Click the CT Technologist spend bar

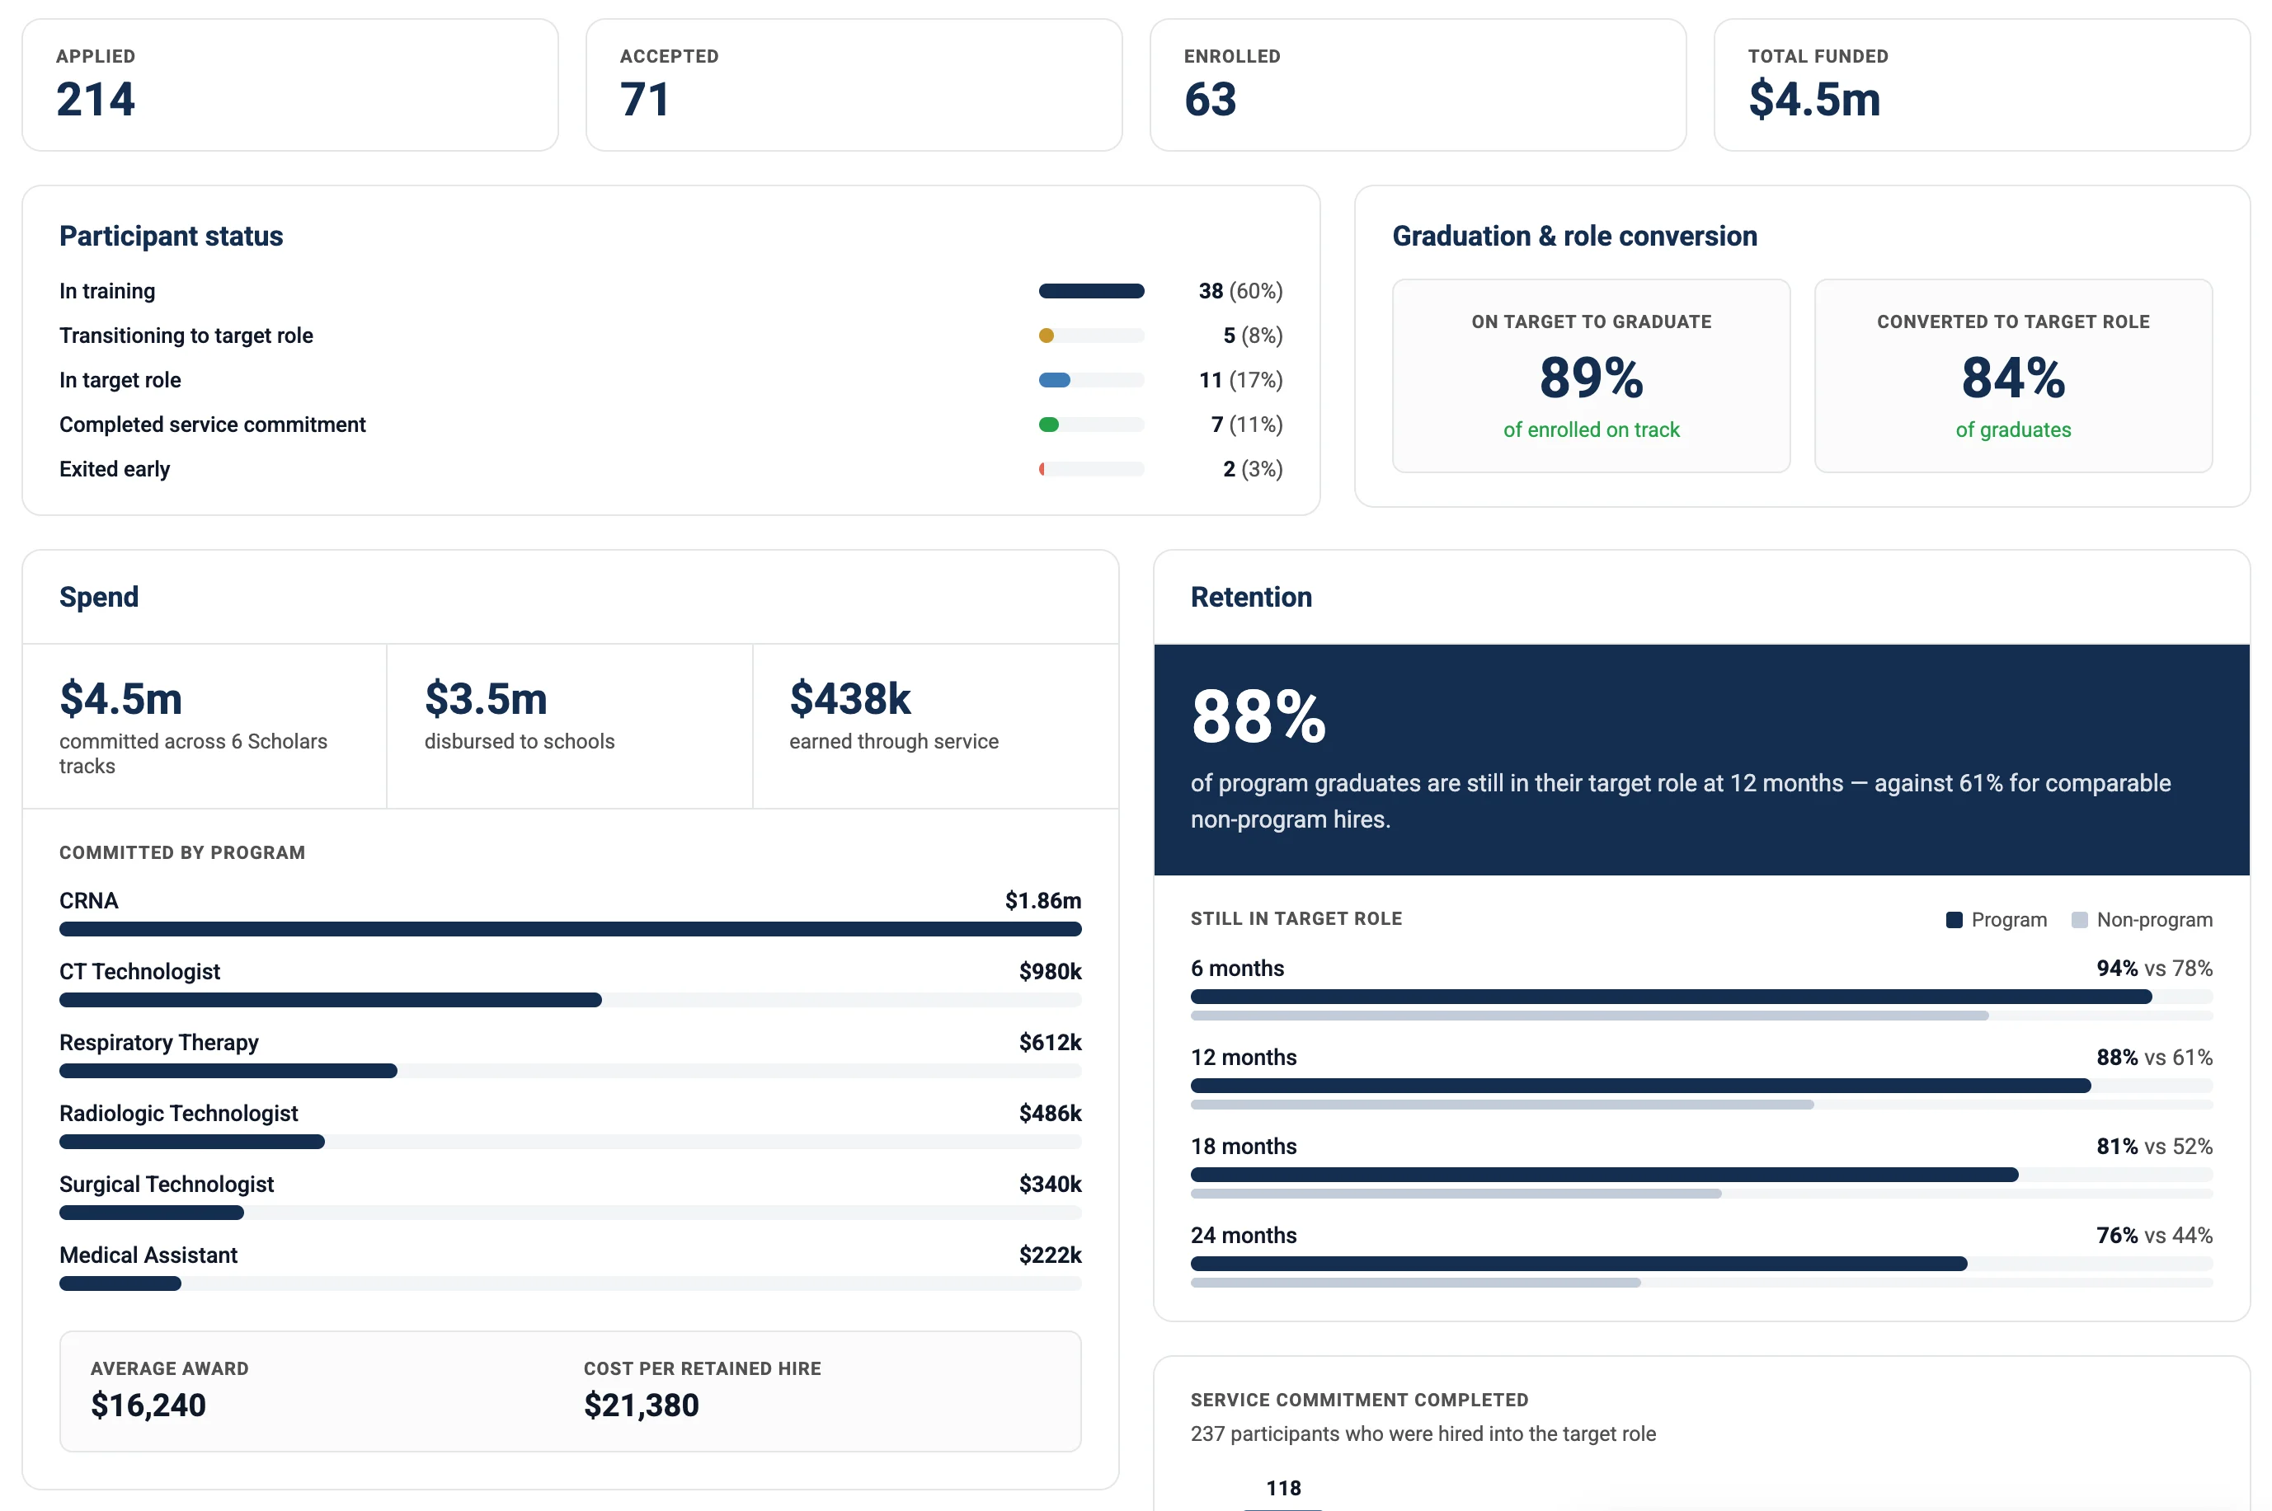pos(331,1000)
